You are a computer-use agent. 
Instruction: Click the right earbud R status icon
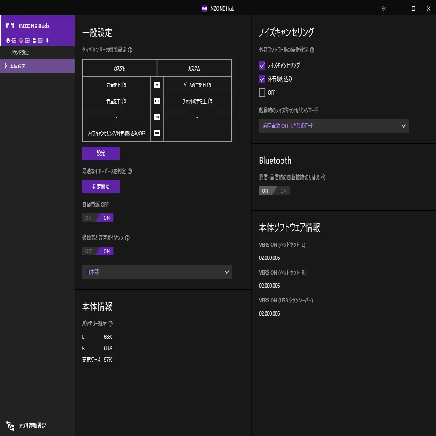click(21, 41)
